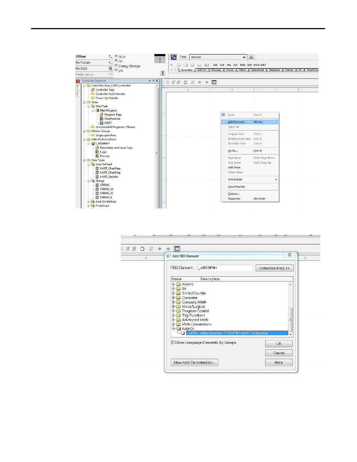Screen dimensions: 357x462
Task: Choose Go To from context menu
Action: click(250, 151)
